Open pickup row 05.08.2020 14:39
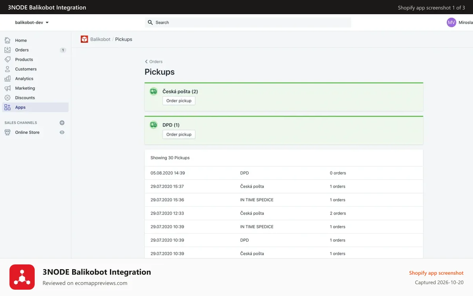 (x=284, y=173)
